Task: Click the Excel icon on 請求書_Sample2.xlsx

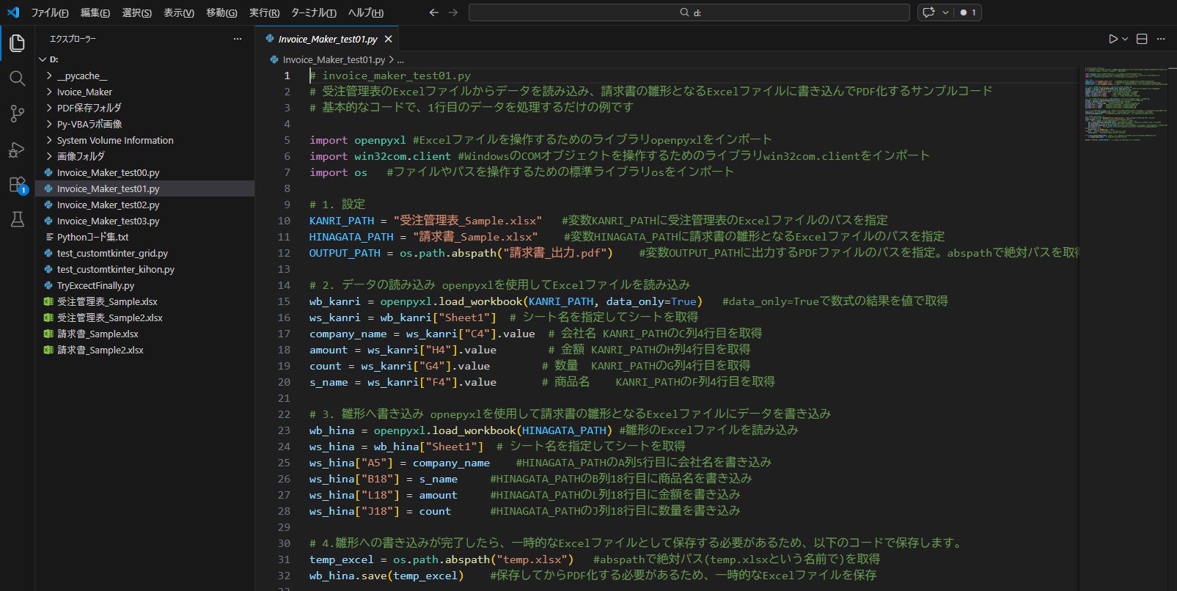Action: click(x=48, y=350)
